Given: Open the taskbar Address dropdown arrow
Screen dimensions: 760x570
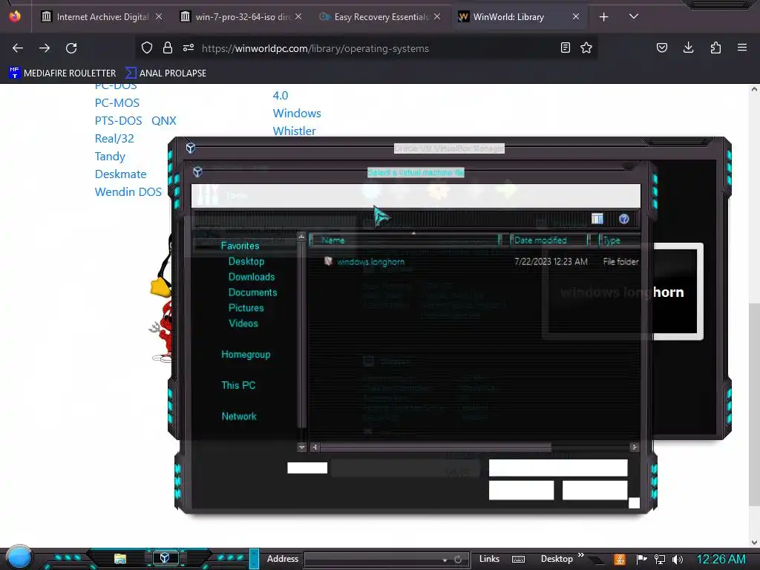Looking at the screenshot, I should 445,560.
